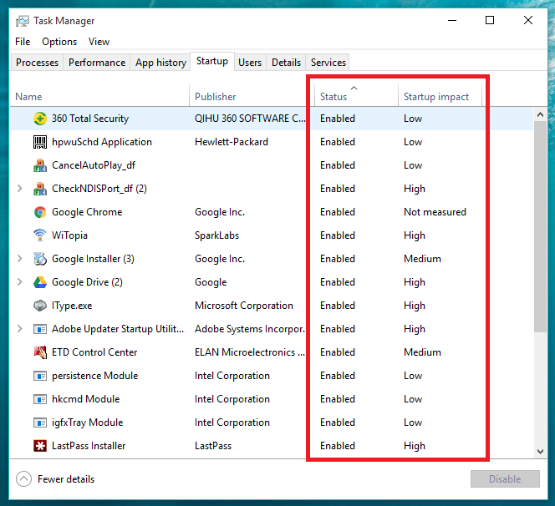
Task: Expand the Google Drive (2) group
Action: tap(20, 282)
